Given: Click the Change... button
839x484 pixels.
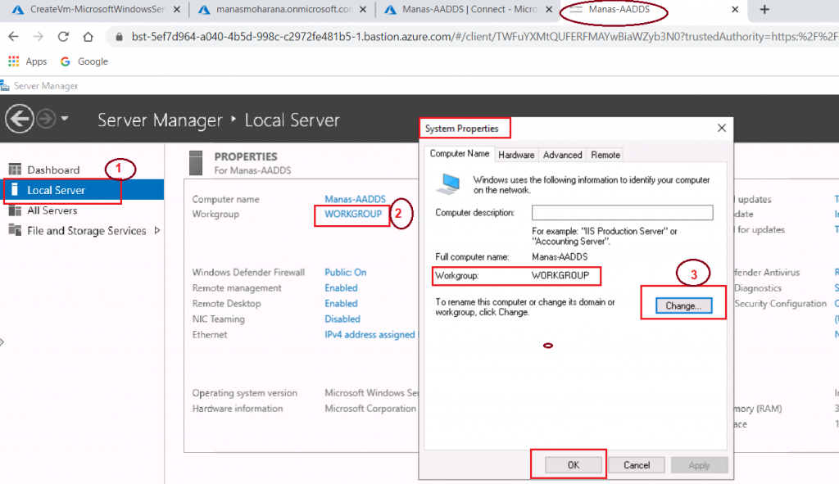Looking at the screenshot, I should point(683,305).
